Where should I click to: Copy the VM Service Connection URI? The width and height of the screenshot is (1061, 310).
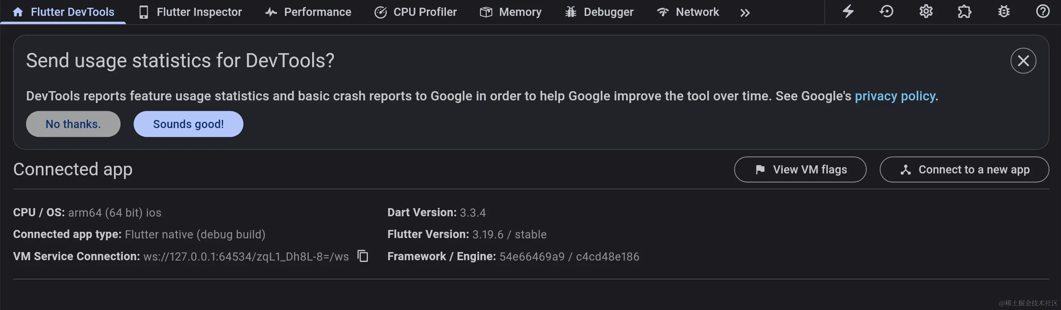pos(362,256)
